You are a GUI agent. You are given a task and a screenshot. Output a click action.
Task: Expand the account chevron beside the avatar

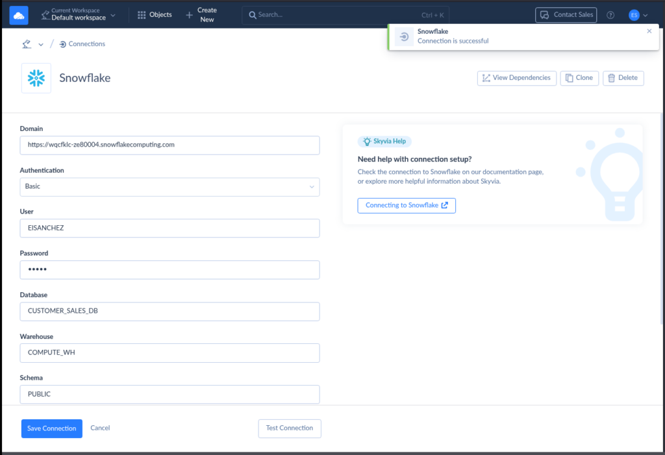[645, 16]
